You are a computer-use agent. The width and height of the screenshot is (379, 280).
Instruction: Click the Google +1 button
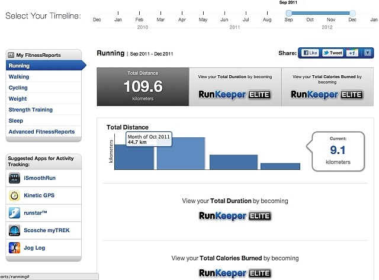coord(352,53)
